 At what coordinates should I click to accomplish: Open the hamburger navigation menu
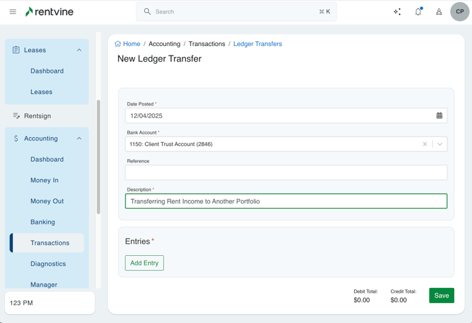point(12,12)
